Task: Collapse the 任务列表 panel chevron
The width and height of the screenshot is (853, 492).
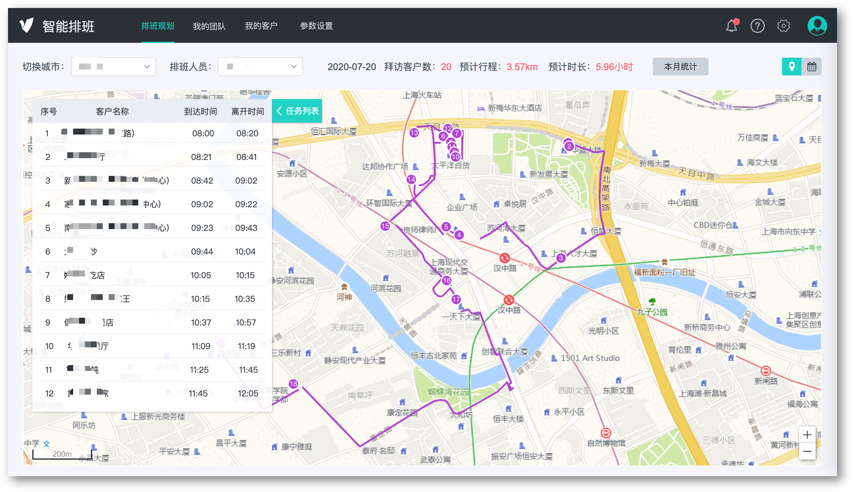Action: click(x=279, y=111)
